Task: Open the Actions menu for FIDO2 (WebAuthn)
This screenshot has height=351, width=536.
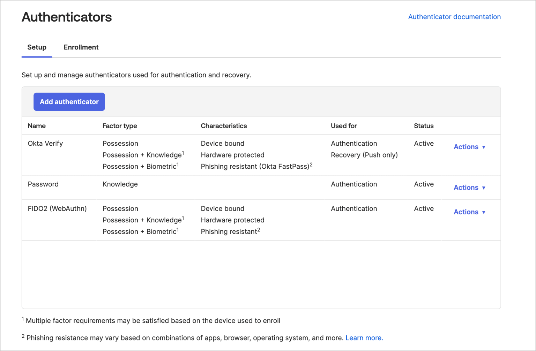Action: [x=466, y=212]
